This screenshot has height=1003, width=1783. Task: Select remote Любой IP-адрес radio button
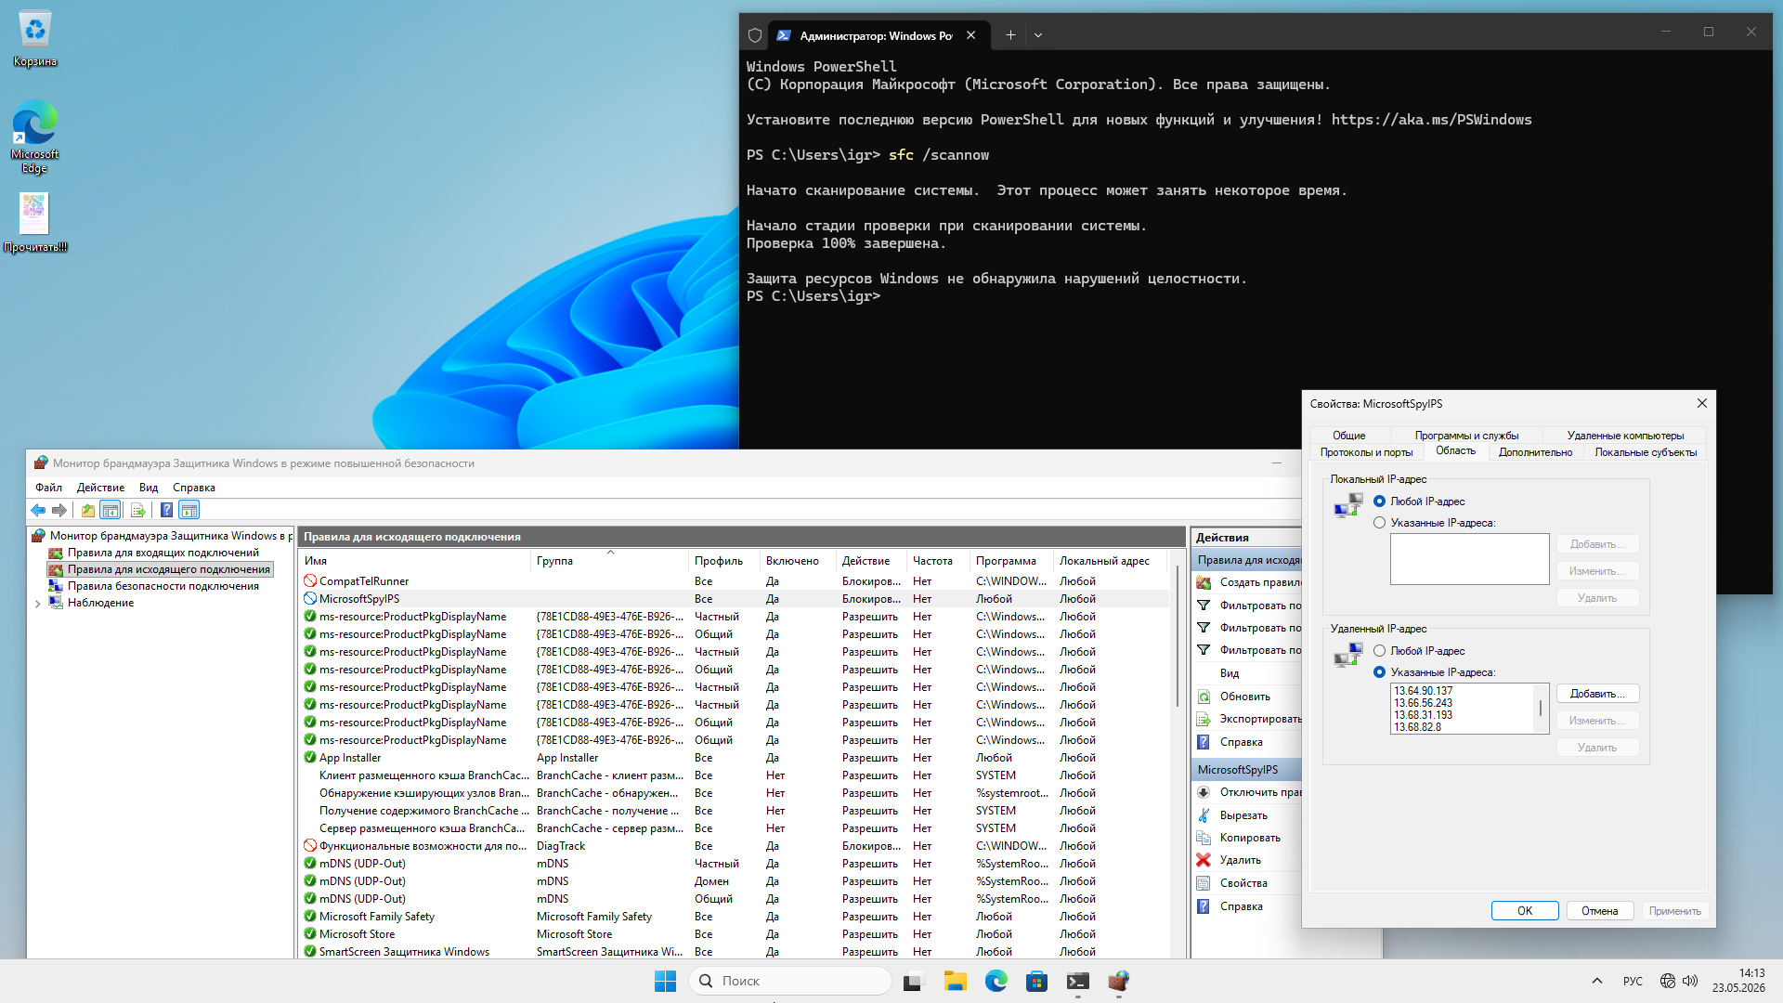pos(1380,651)
